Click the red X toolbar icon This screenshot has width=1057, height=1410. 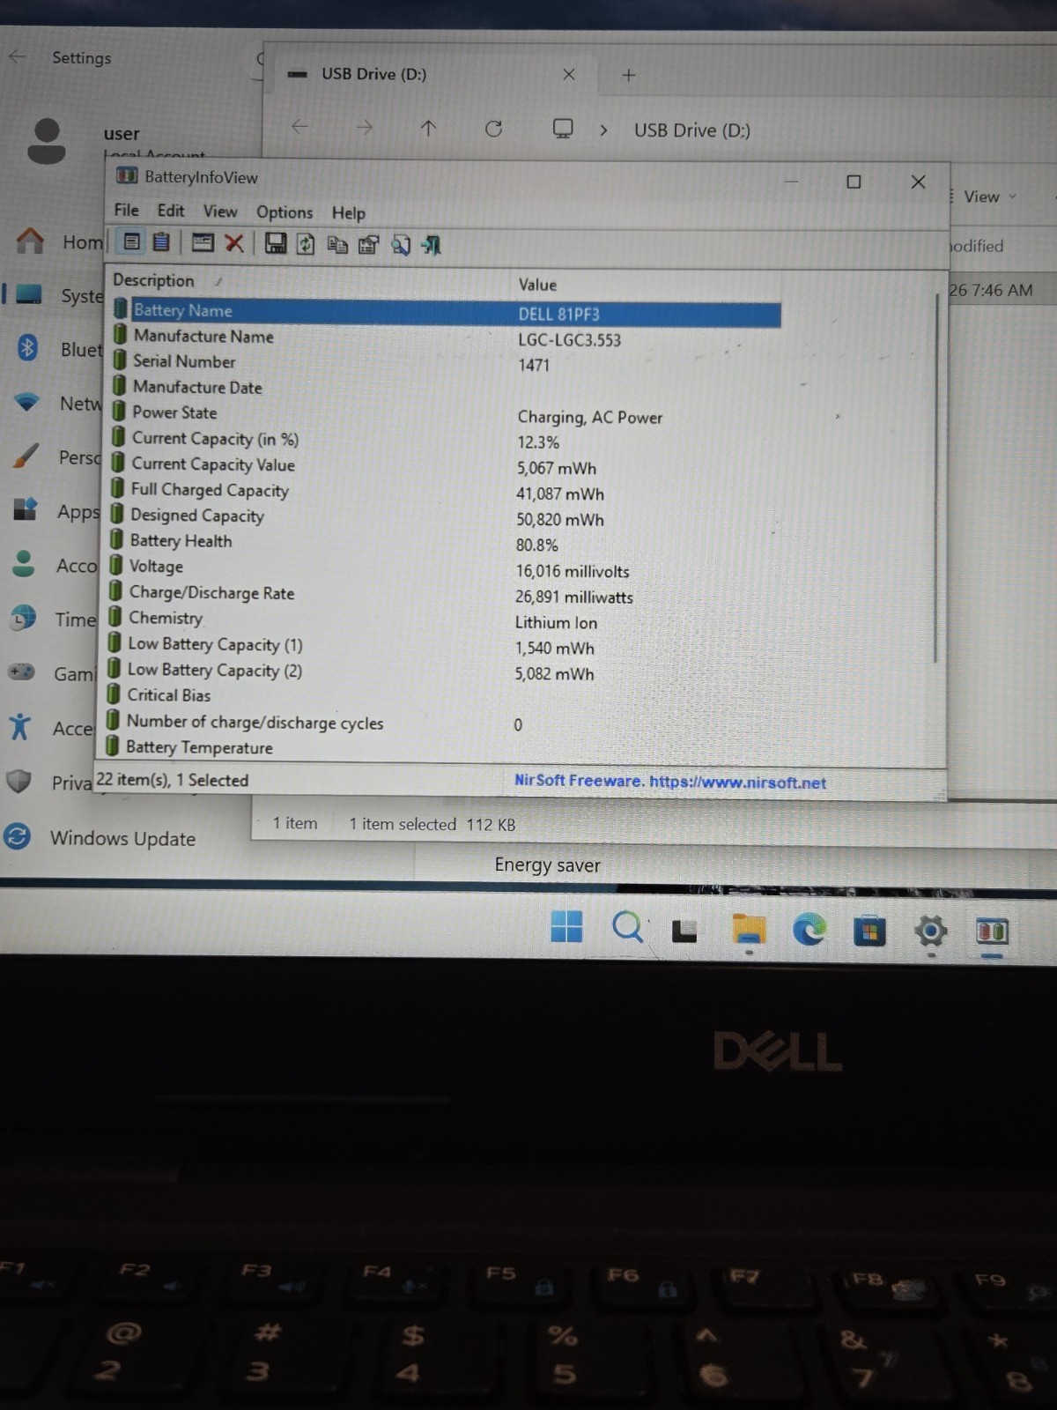pyautogui.click(x=234, y=243)
